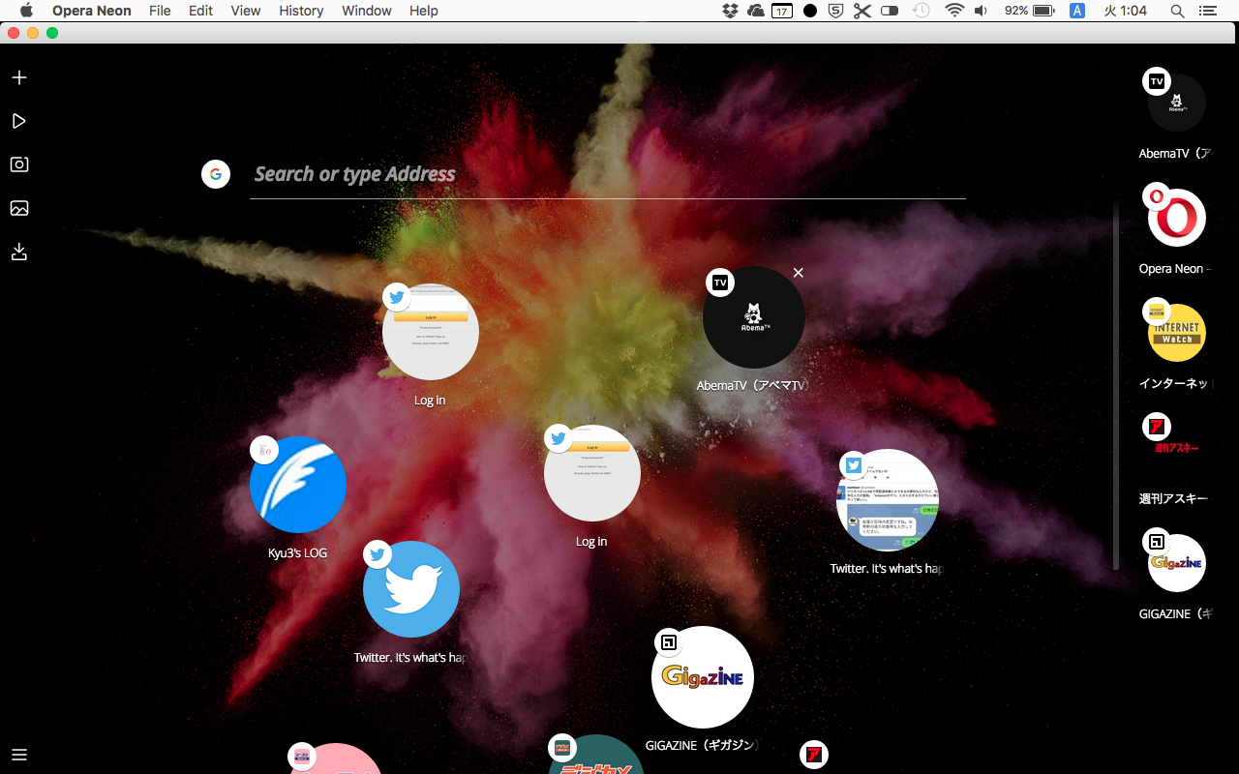
Task: Switch to the Opera Neon tab in right sidebar
Action: 1177,218
